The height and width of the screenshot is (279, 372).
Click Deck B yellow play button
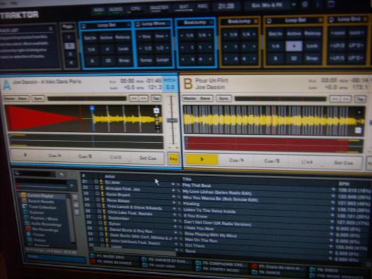pos(202,159)
